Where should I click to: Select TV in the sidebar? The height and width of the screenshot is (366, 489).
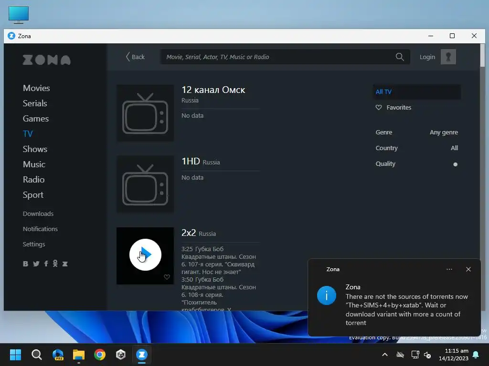point(28,134)
